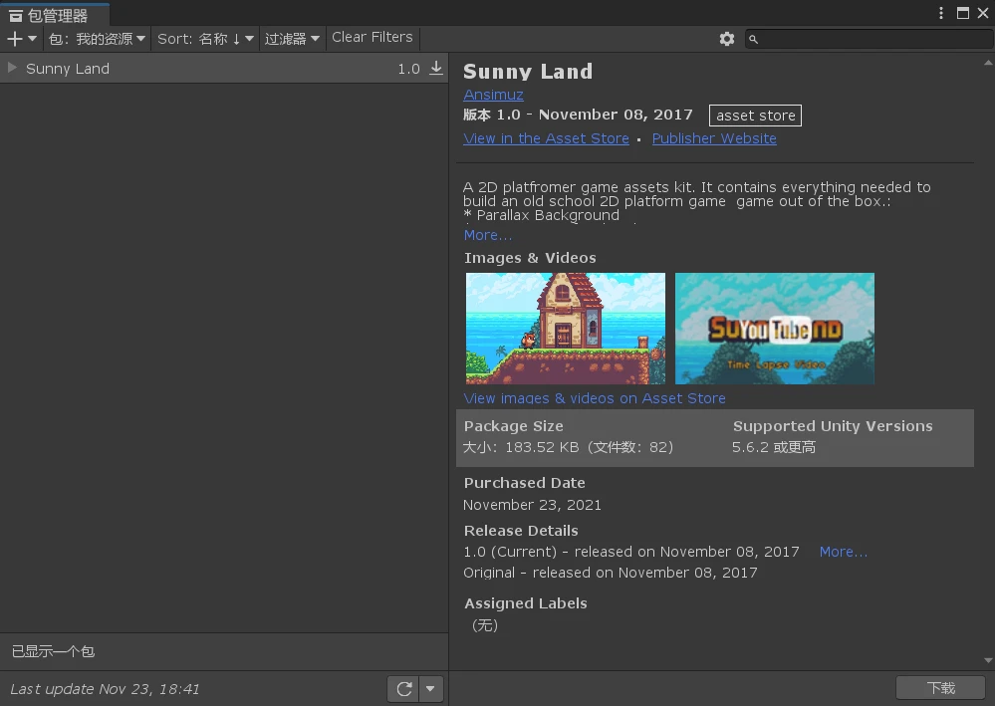Open View images & videos on Asset Store
Screen dimensions: 995x706
click(595, 398)
